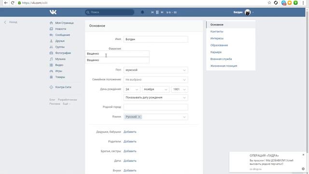
Task: Click Добавить next to Братья, сестры
Action: (130, 151)
